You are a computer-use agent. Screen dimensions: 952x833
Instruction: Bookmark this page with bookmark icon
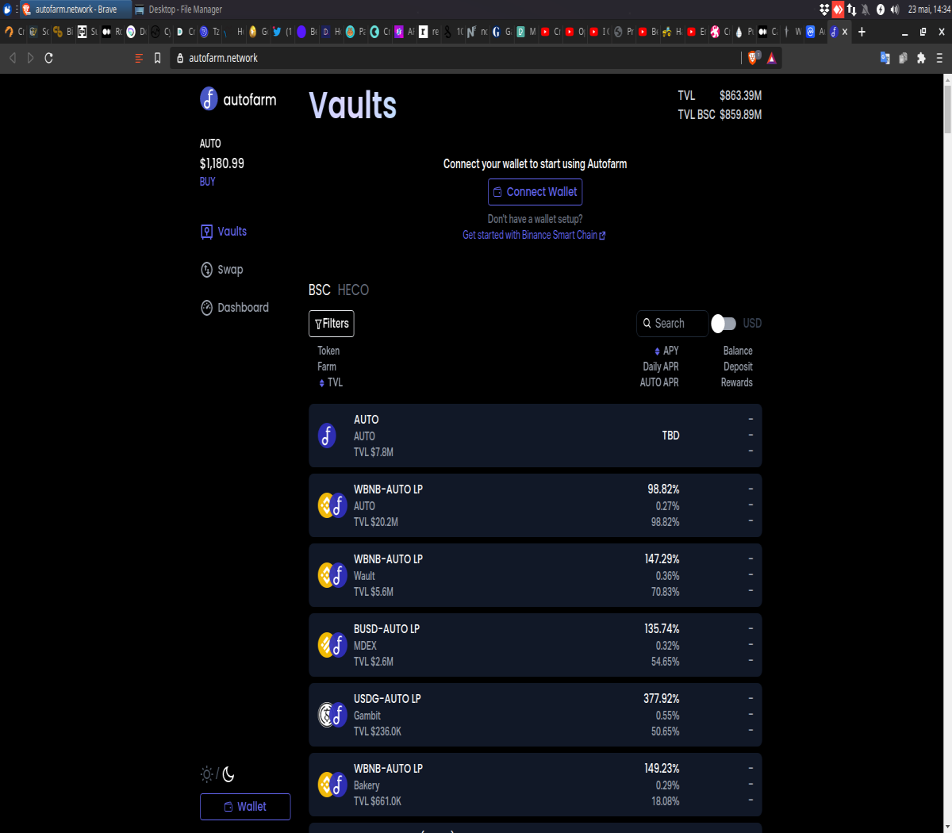pos(157,58)
